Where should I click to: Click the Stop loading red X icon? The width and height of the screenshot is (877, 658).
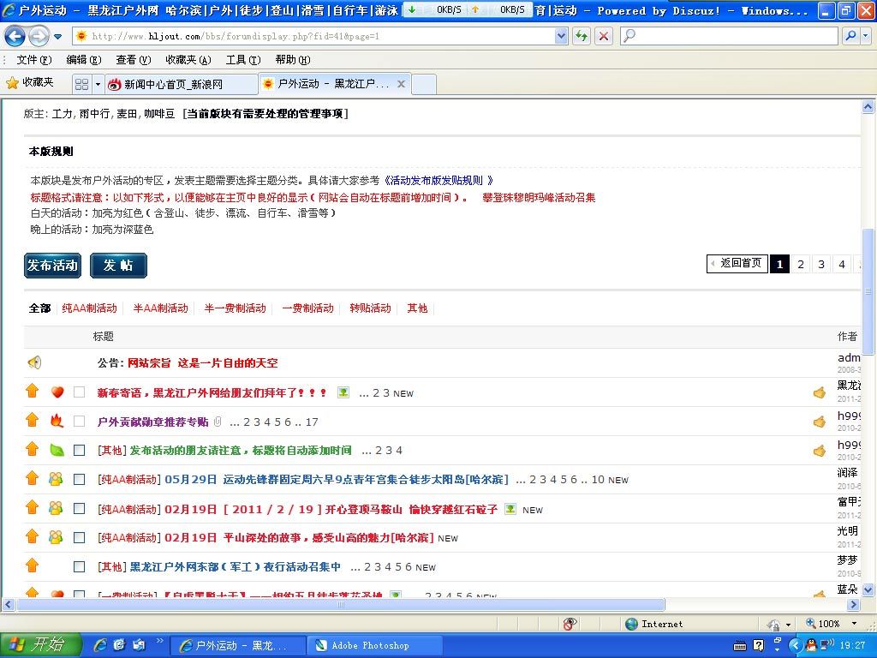(x=604, y=36)
